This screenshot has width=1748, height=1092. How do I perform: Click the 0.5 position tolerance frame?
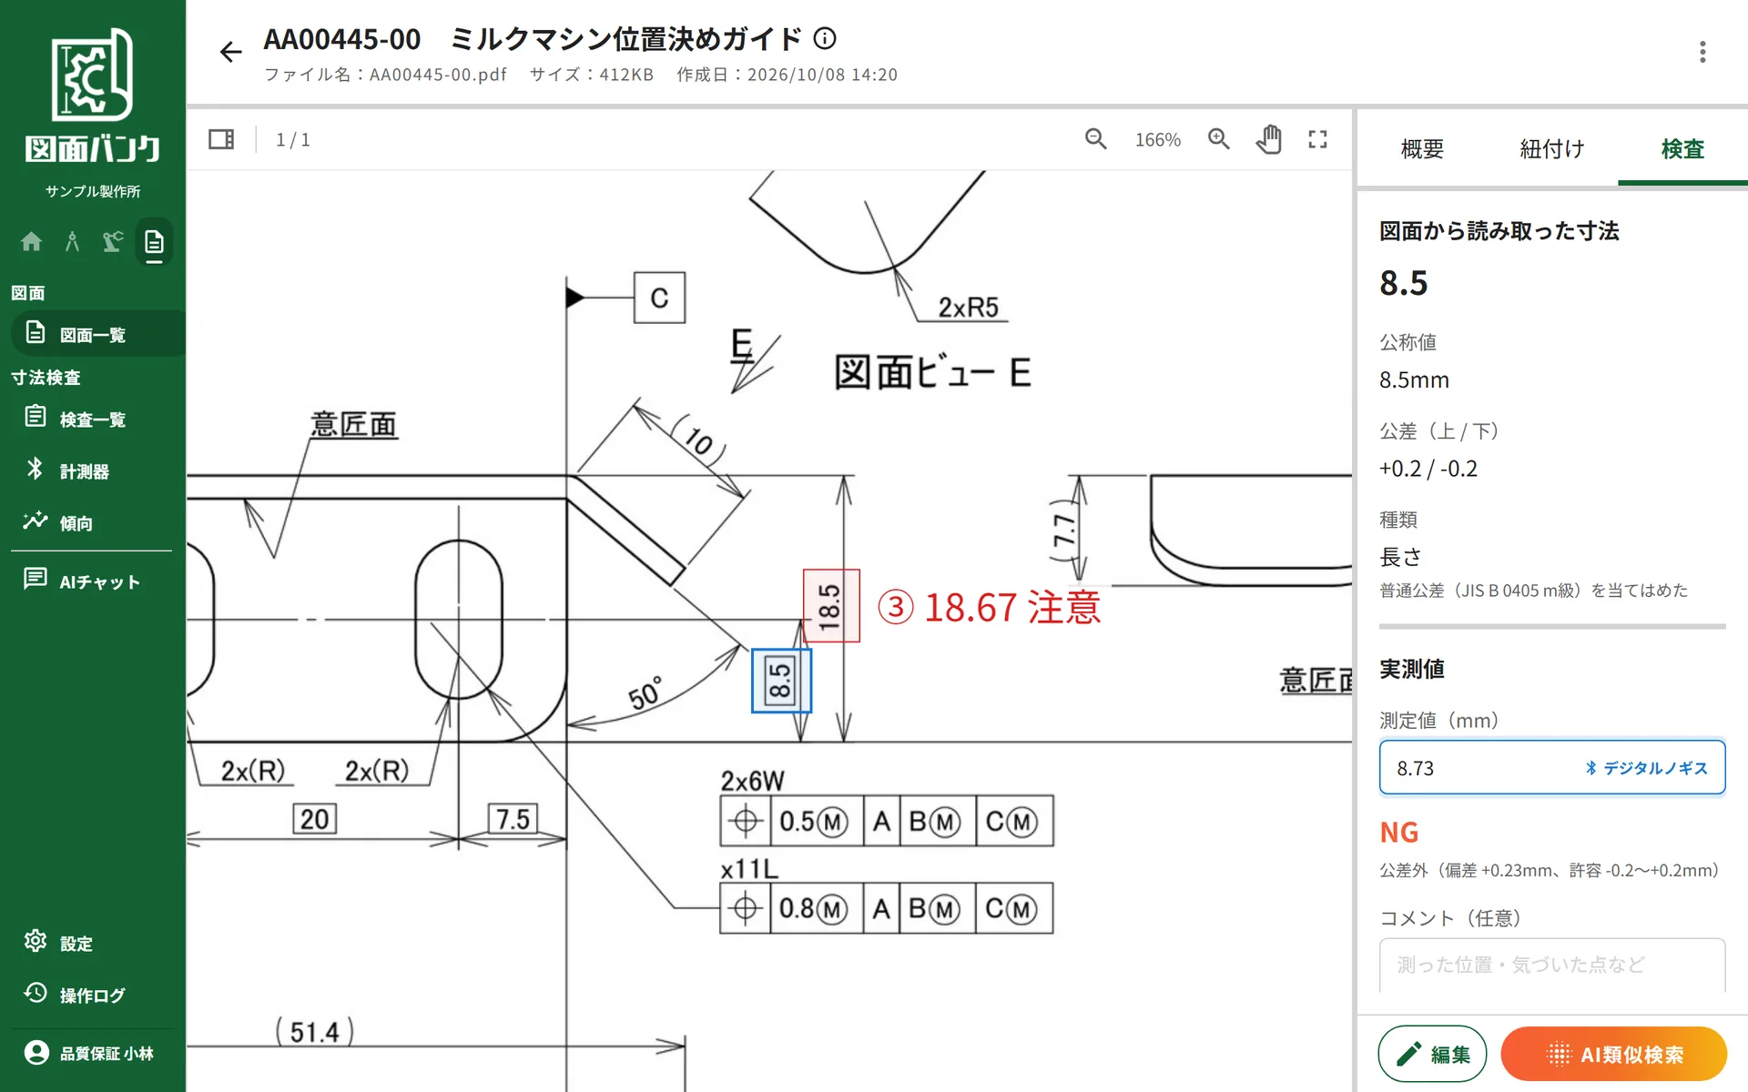point(887,822)
